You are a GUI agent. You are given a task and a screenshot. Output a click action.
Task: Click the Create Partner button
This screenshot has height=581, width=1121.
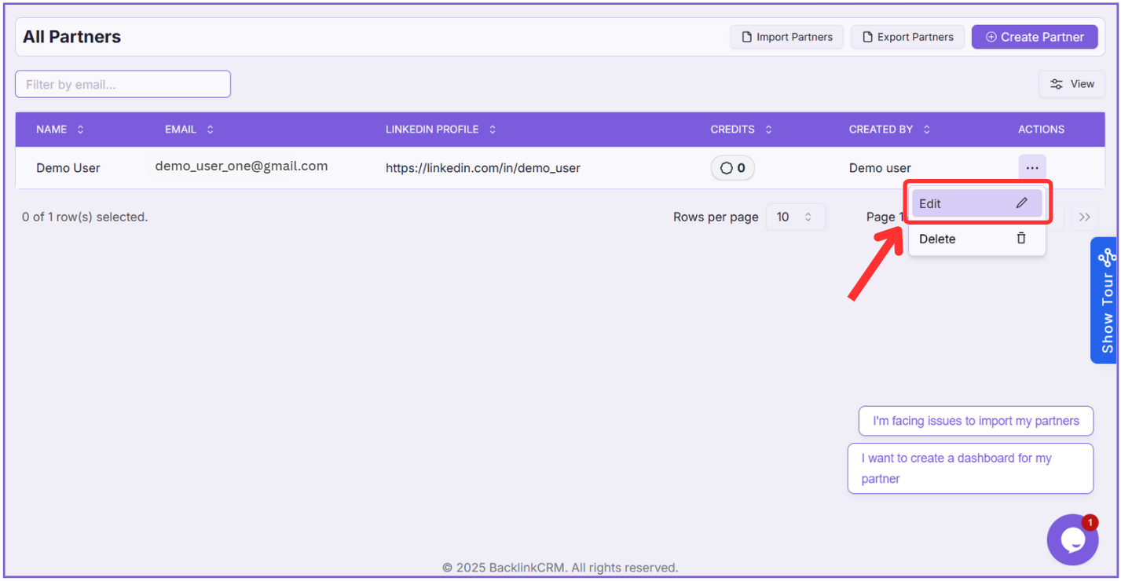[x=1034, y=37]
